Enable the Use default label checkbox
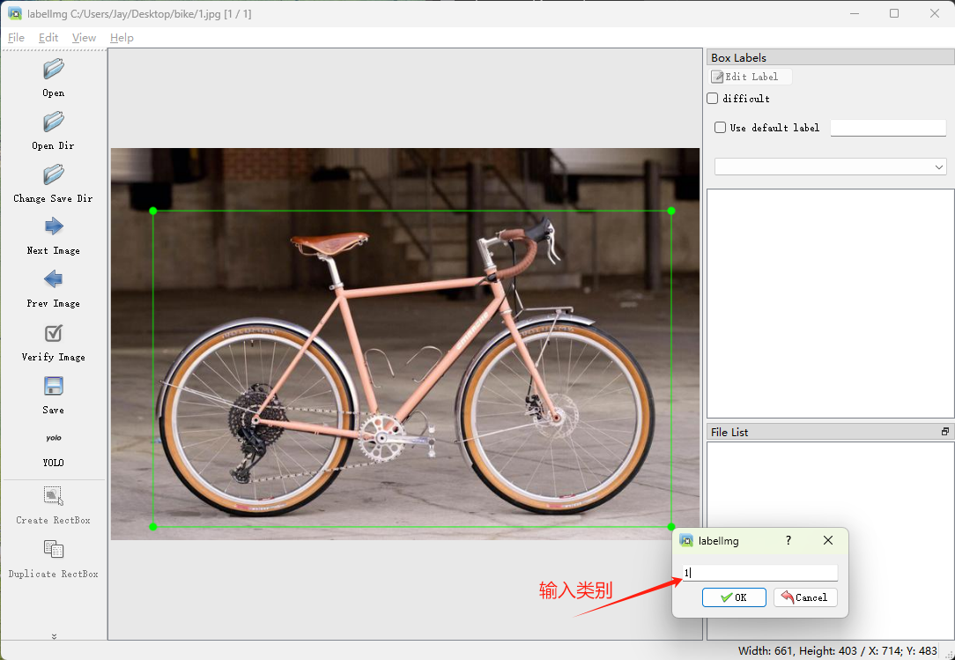The image size is (955, 660). pos(720,128)
